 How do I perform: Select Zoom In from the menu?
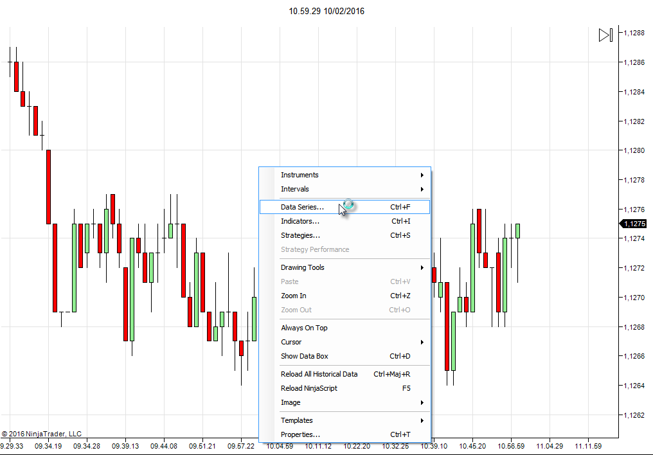click(x=344, y=296)
